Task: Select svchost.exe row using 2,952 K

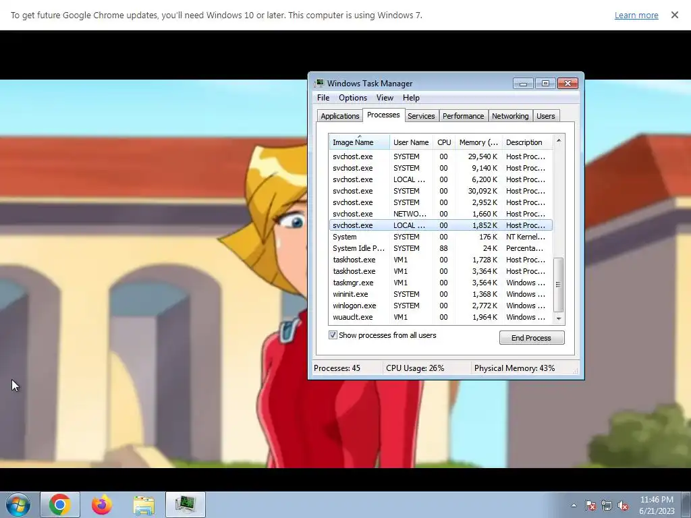Action: [441, 202]
